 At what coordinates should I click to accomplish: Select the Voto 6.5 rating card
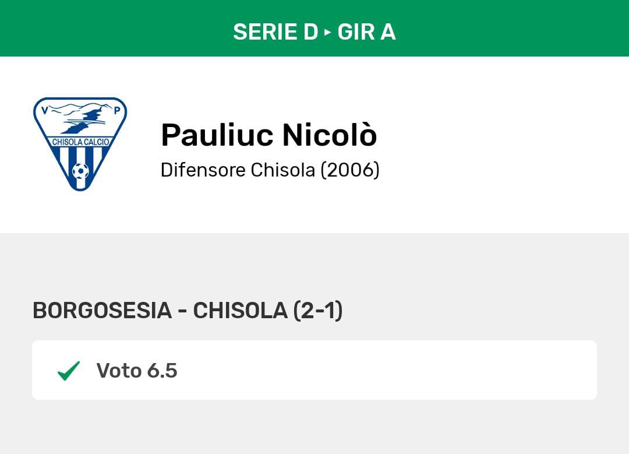314,369
